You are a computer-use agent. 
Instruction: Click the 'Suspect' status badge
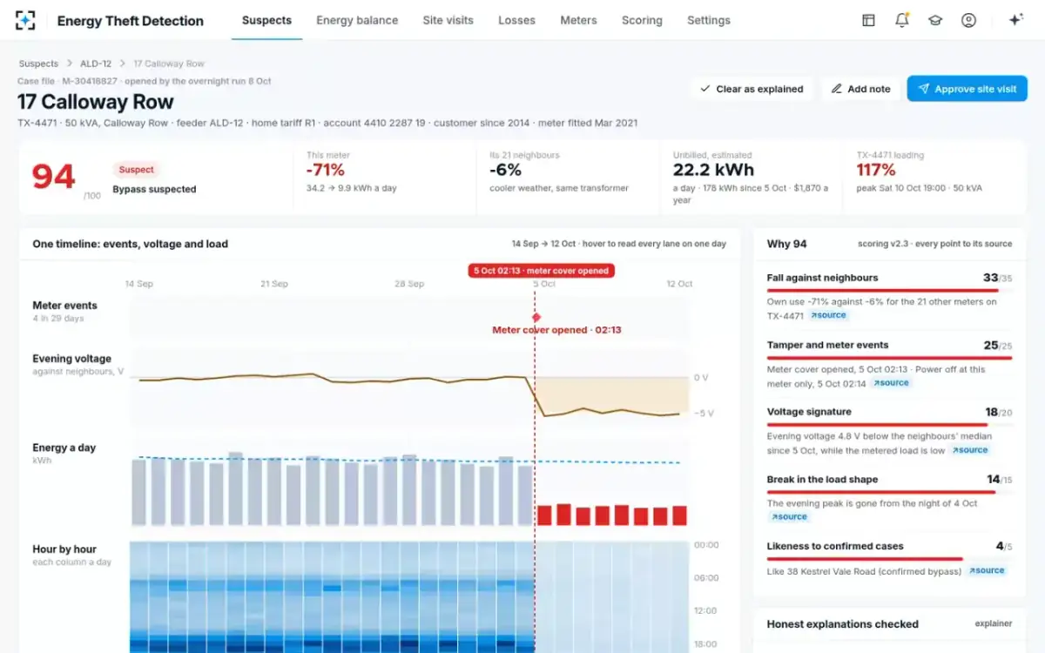point(137,170)
